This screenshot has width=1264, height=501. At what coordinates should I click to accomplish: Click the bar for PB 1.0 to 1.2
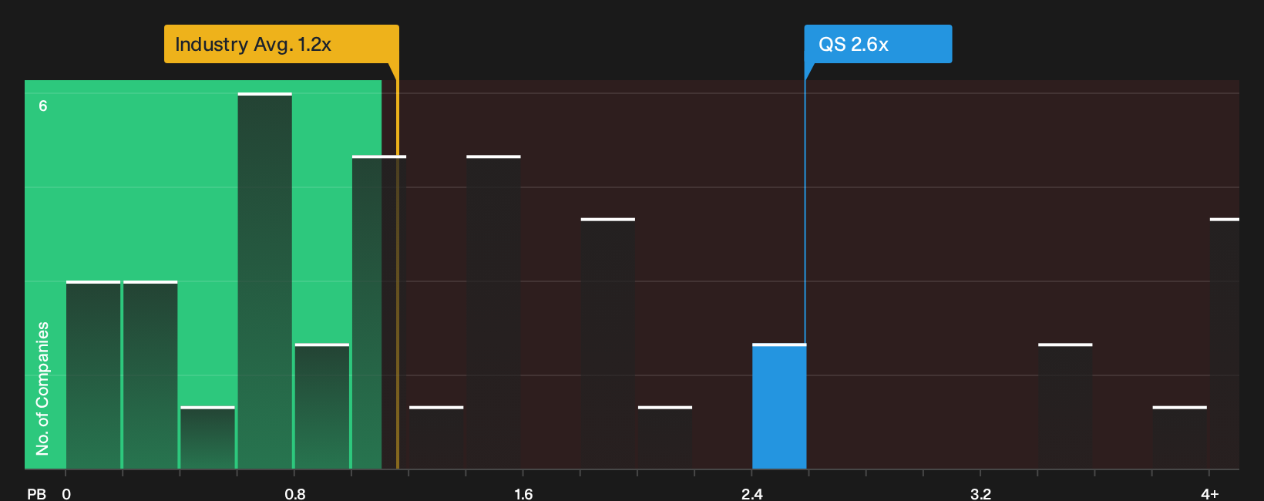[379, 312]
